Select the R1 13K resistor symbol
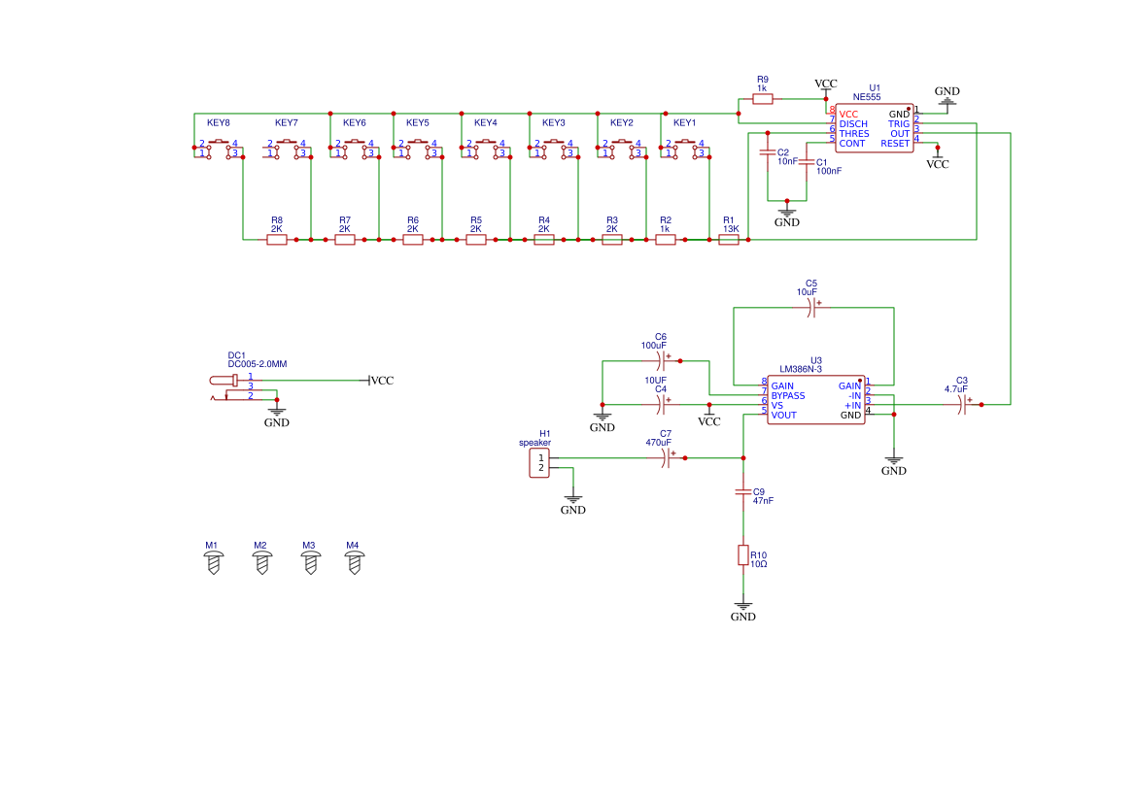 click(x=729, y=240)
